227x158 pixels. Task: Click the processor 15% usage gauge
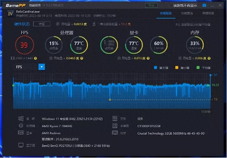click(x=54, y=45)
